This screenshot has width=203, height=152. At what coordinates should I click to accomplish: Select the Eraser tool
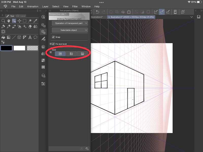tap(30, 27)
